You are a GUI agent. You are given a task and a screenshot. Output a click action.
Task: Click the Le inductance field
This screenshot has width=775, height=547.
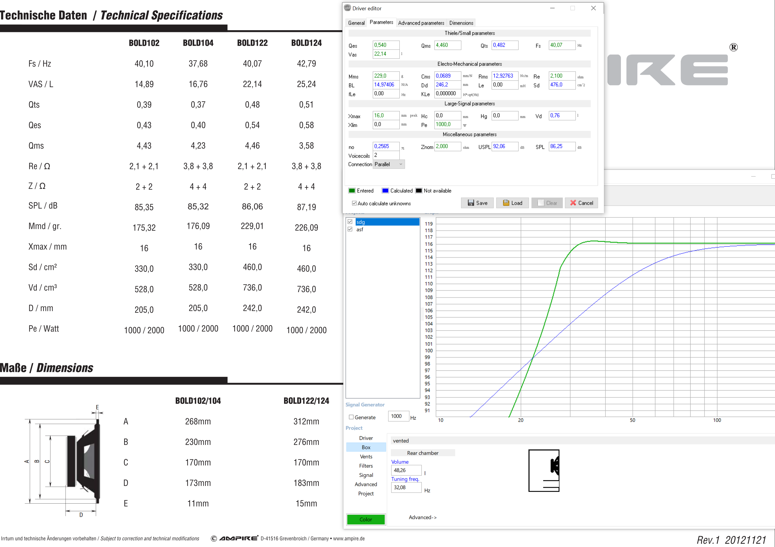click(505, 85)
